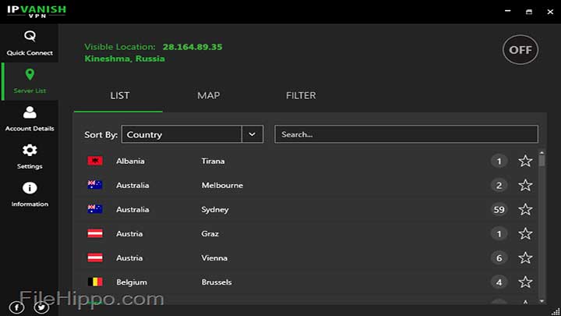Toggle the VPN OFF power button
The height and width of the screenshot is (316, 561).
(520, 50)
